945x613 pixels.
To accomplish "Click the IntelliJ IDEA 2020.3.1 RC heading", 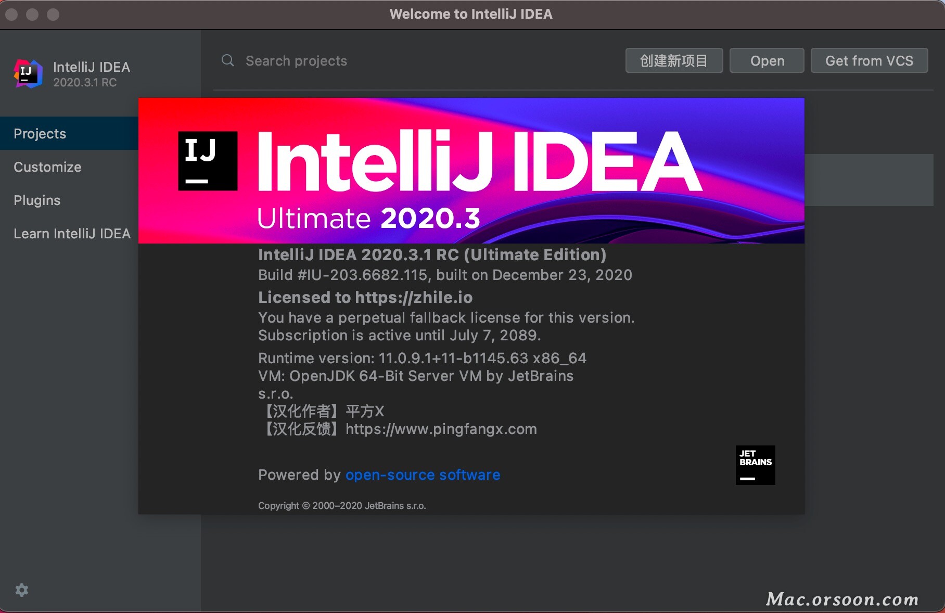I will pyautogui.click(x=432, y=254).
